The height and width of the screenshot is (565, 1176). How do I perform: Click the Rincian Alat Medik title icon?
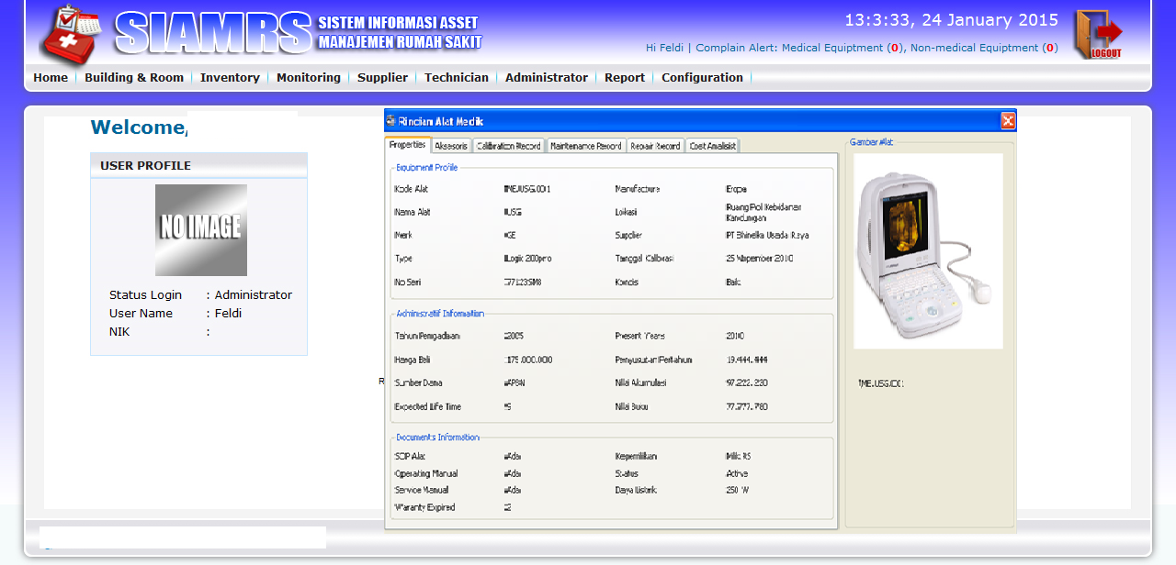[x=390, y=121]
